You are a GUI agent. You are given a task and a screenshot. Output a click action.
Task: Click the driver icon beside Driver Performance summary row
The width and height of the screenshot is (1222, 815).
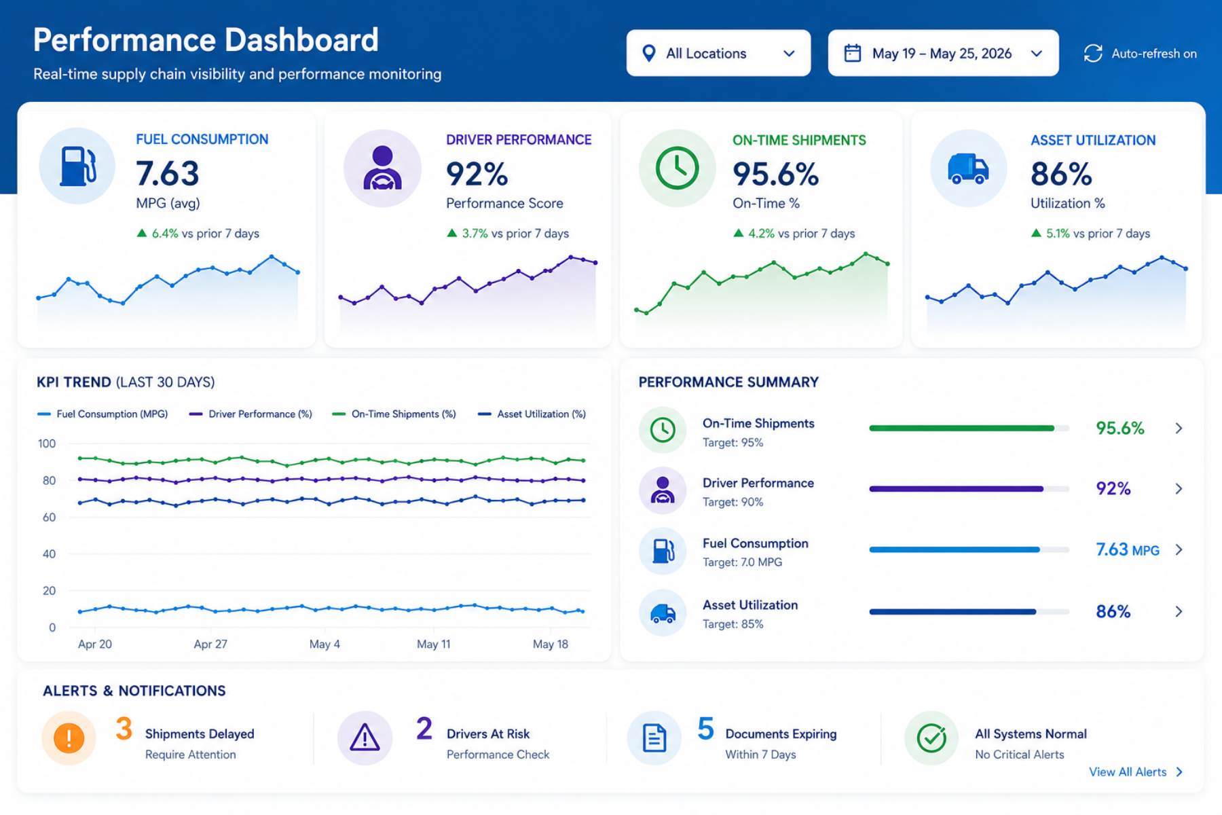(663, 490)
